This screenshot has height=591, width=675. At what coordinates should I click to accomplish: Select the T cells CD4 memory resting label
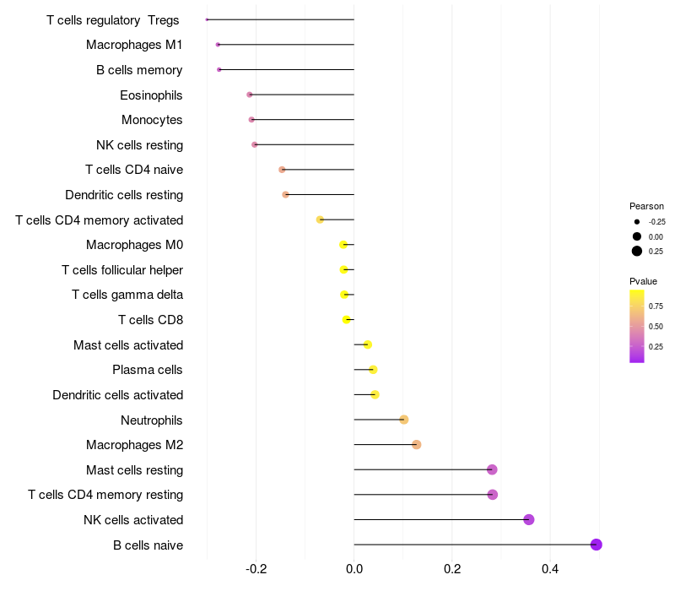[105, 495]
